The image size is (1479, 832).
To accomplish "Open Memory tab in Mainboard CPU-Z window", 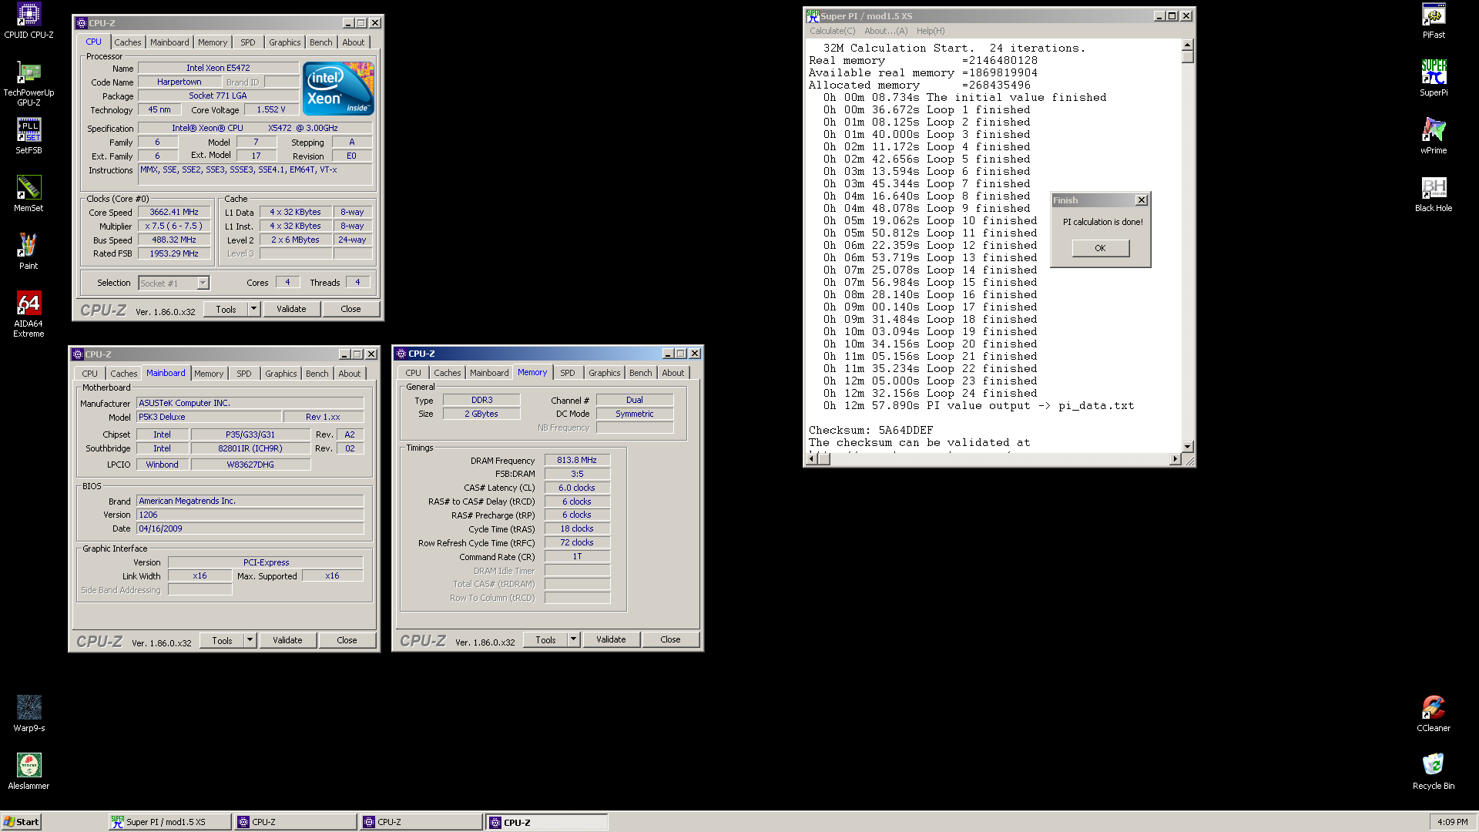I will click(x=209, y=374).
